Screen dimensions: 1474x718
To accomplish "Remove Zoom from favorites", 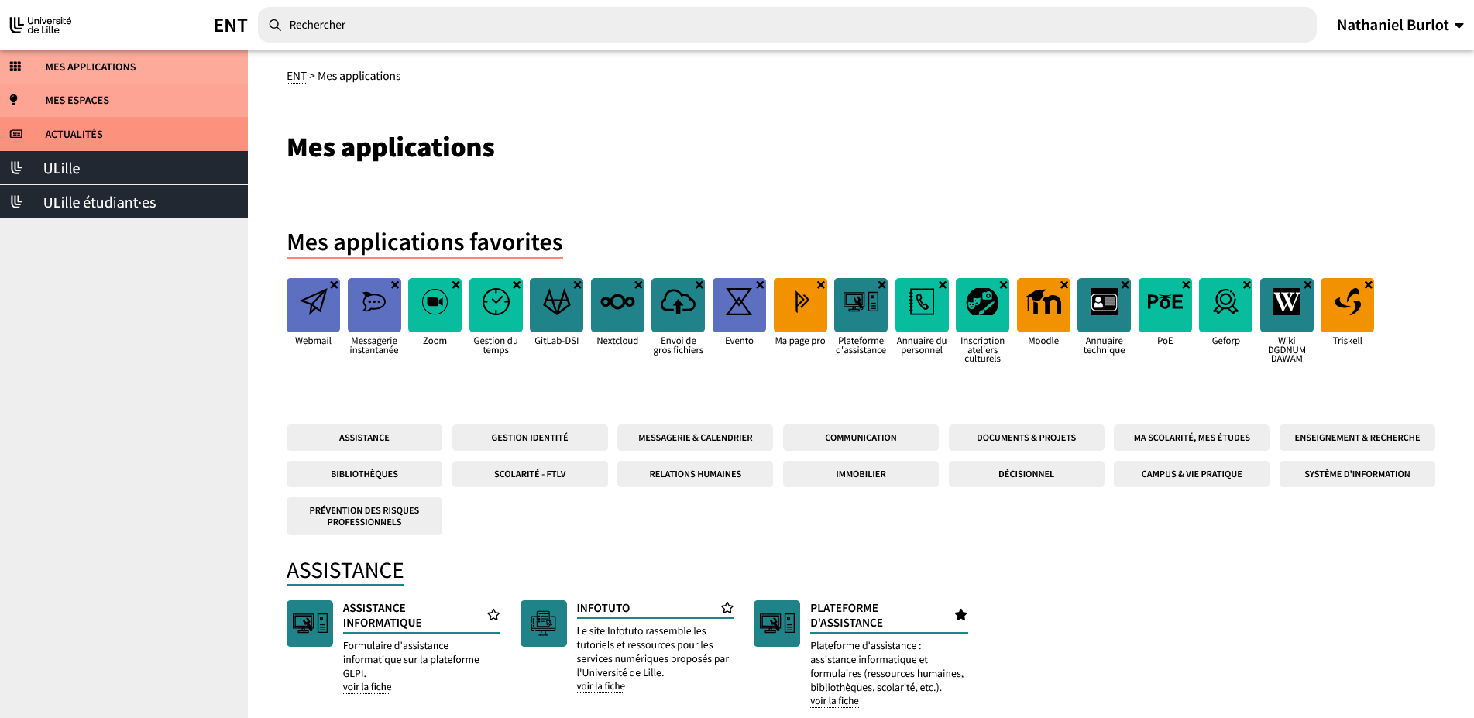I will point(455,285).
